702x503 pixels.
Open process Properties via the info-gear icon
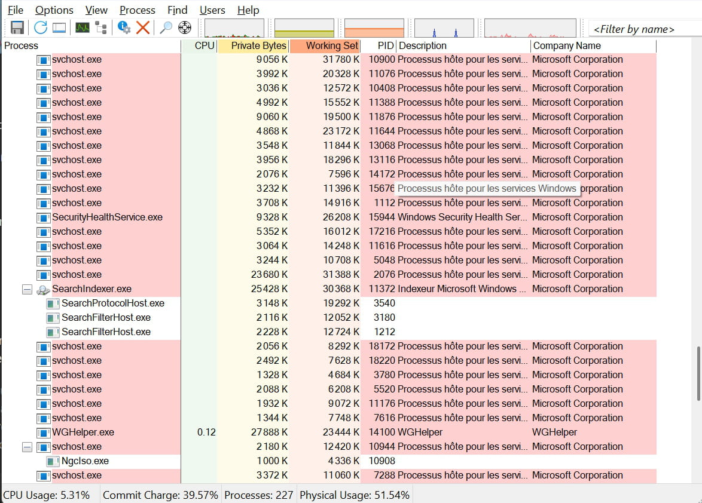click(x=124, y=27)
